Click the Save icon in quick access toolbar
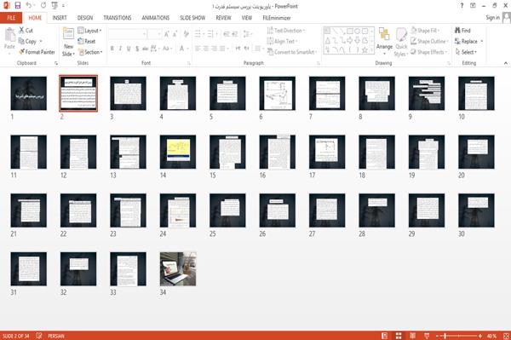The height and width of the screenshot is (340, 511). pos(18,6)
